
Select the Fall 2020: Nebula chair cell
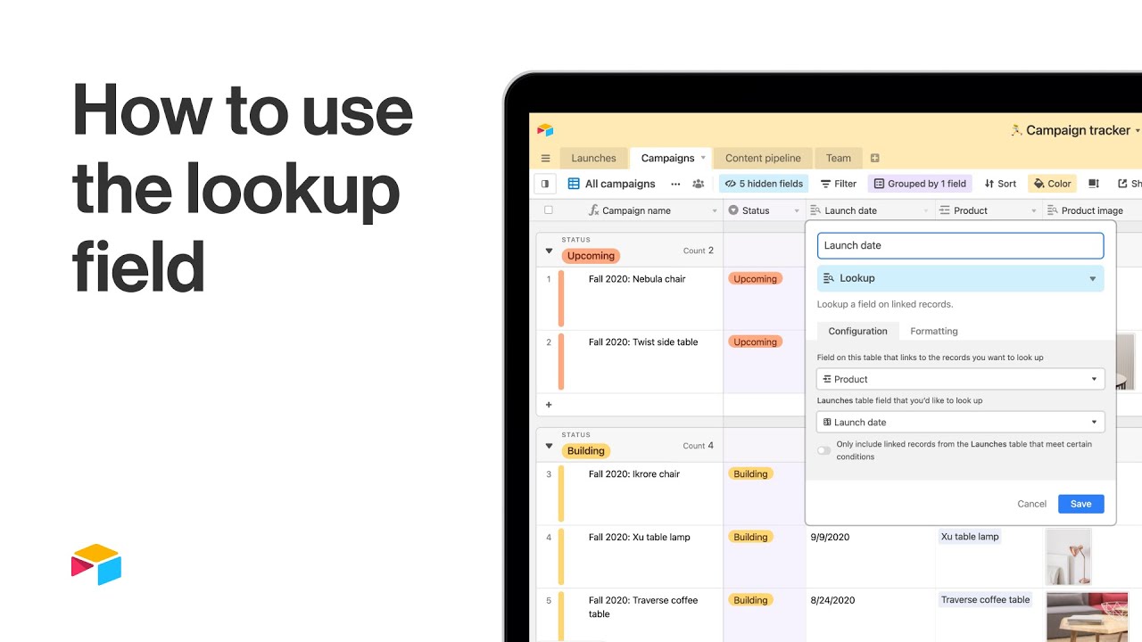coord(637,279)
